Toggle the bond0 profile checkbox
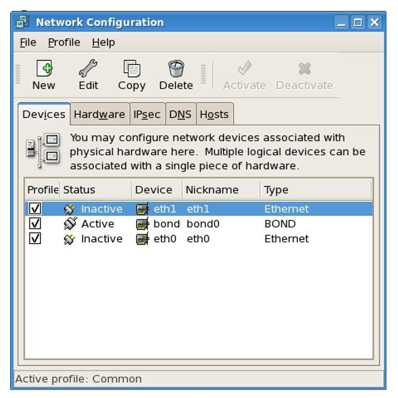 pyautogui.click(x=34, y=224)
